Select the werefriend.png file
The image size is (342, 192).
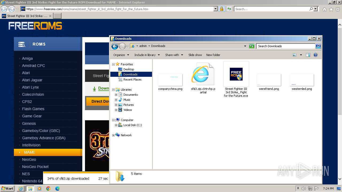[269, 82]
